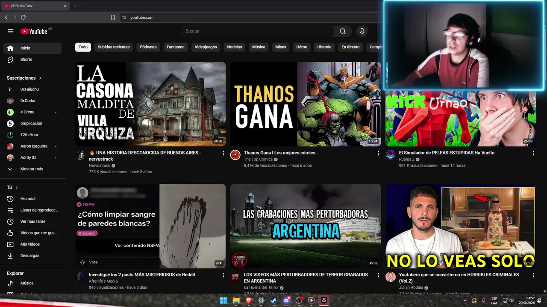
Task: Open Listas de reproducción
Action: [x=32, y=210]
